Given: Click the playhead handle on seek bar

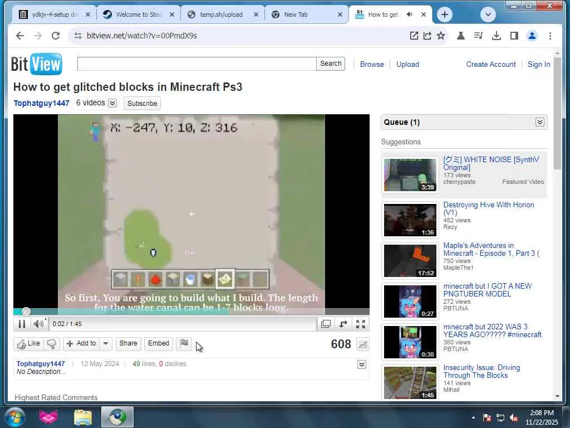Looking at the screenshot, I should pos(26,312).
